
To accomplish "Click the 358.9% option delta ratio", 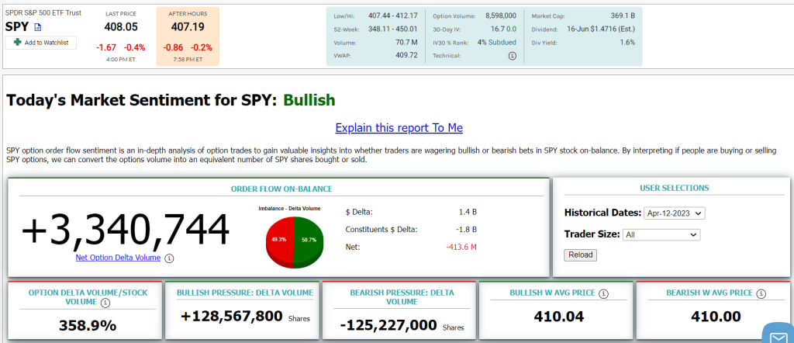I will 88,325.
